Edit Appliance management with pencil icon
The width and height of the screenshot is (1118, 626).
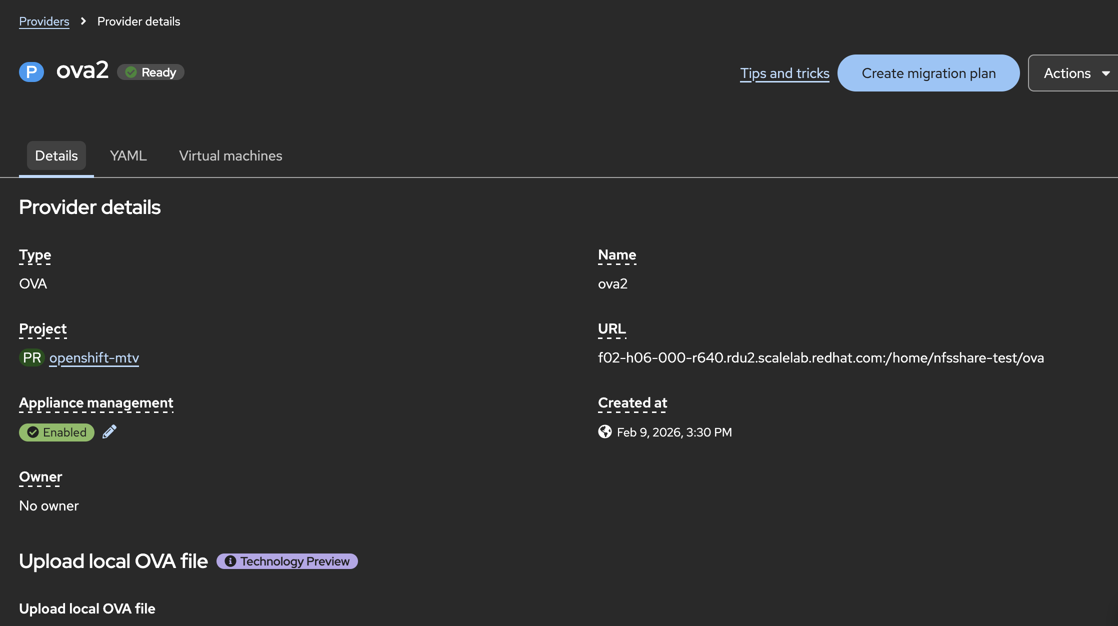(x=109, y=431)
